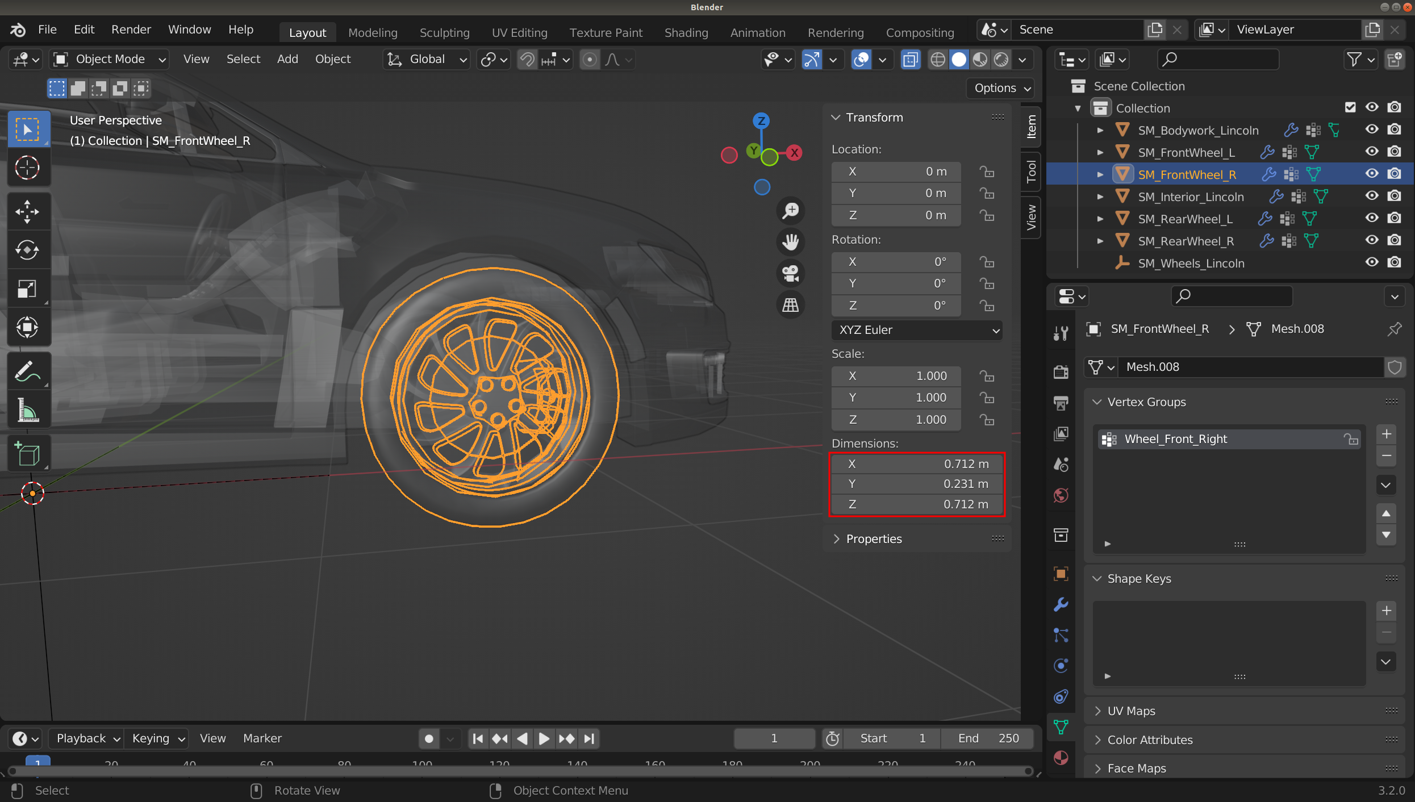Select the Measure tool in the toolbar
Screen dimensions: 1415x802
(28, 410)
